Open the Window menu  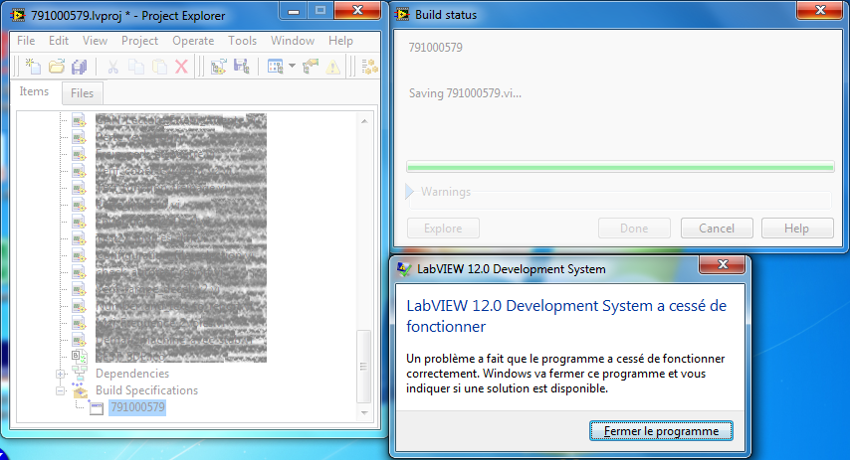click(293, 41)
